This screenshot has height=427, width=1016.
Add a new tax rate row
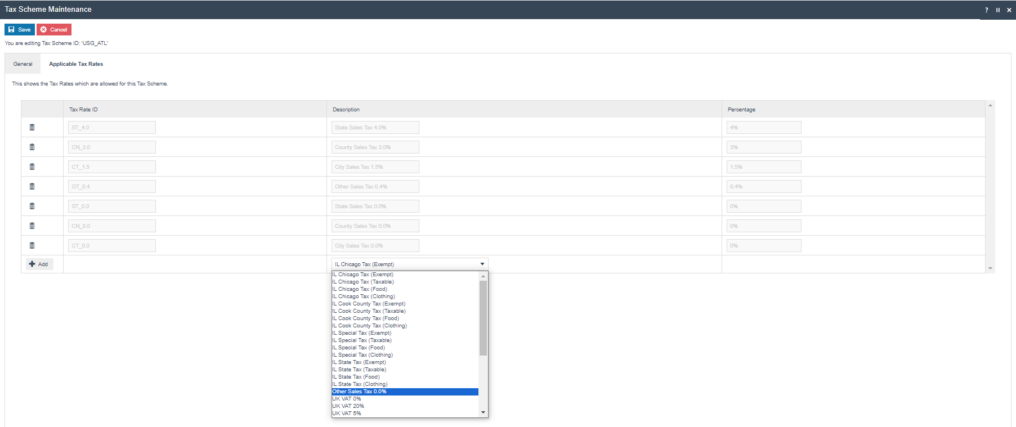[39, 264]
